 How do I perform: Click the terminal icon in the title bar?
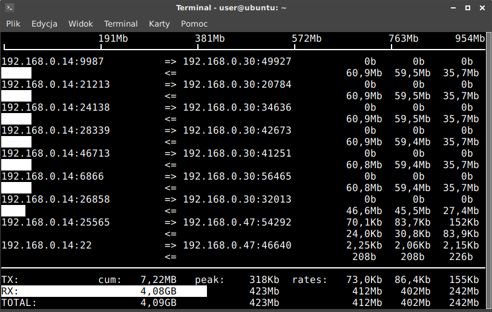(x=8, y=8)
